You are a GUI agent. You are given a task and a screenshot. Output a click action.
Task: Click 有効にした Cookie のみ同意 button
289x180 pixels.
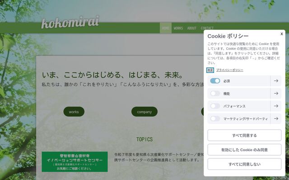(x=244, y=150)
